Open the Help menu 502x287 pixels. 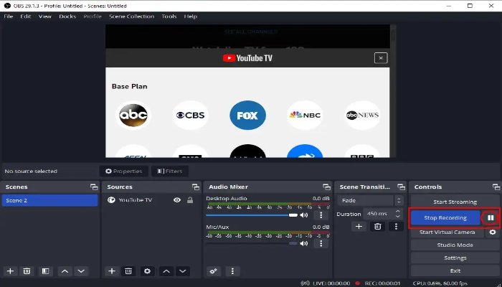(x=190, y=17)
